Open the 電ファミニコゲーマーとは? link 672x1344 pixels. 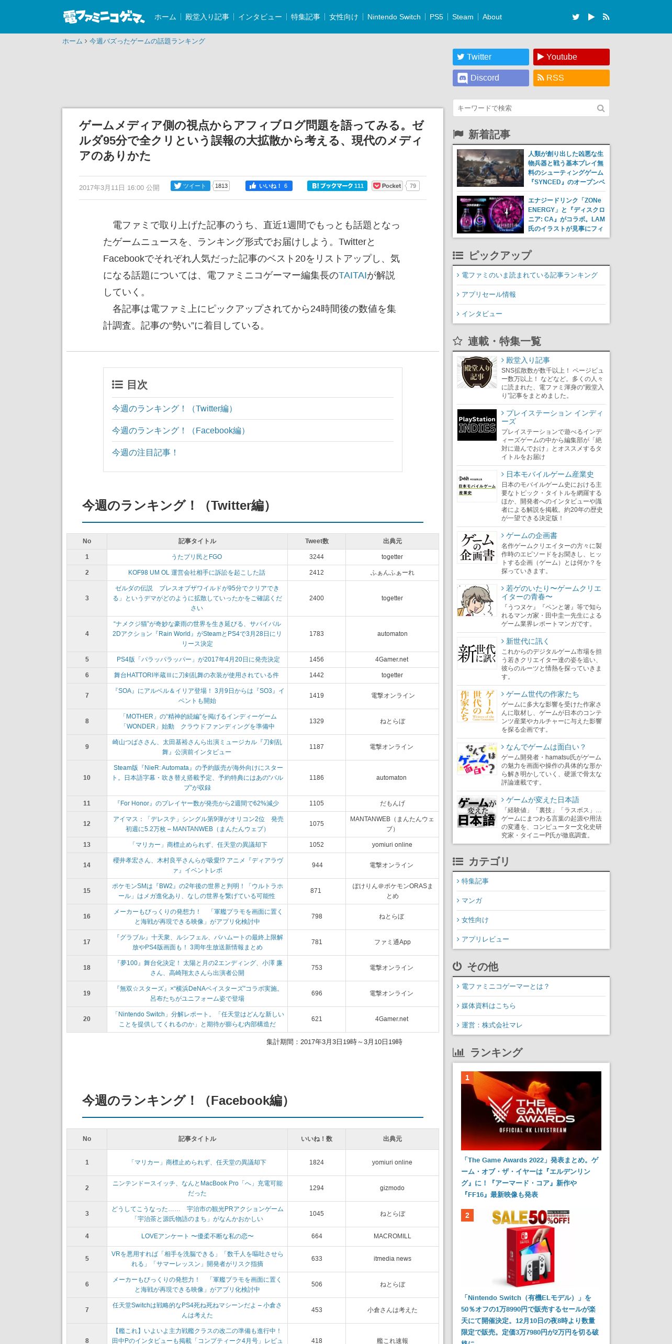(505, 986)
